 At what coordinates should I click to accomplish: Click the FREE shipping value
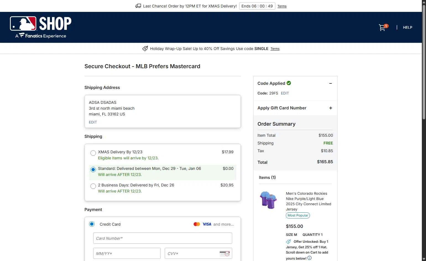point(328,143)
